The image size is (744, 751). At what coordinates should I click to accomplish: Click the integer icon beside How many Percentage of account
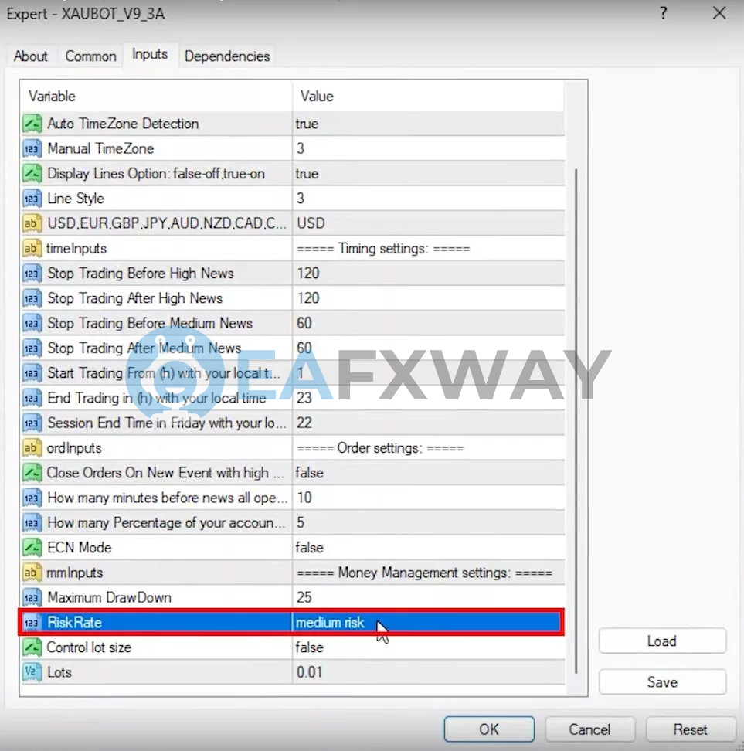click(32, 522)
